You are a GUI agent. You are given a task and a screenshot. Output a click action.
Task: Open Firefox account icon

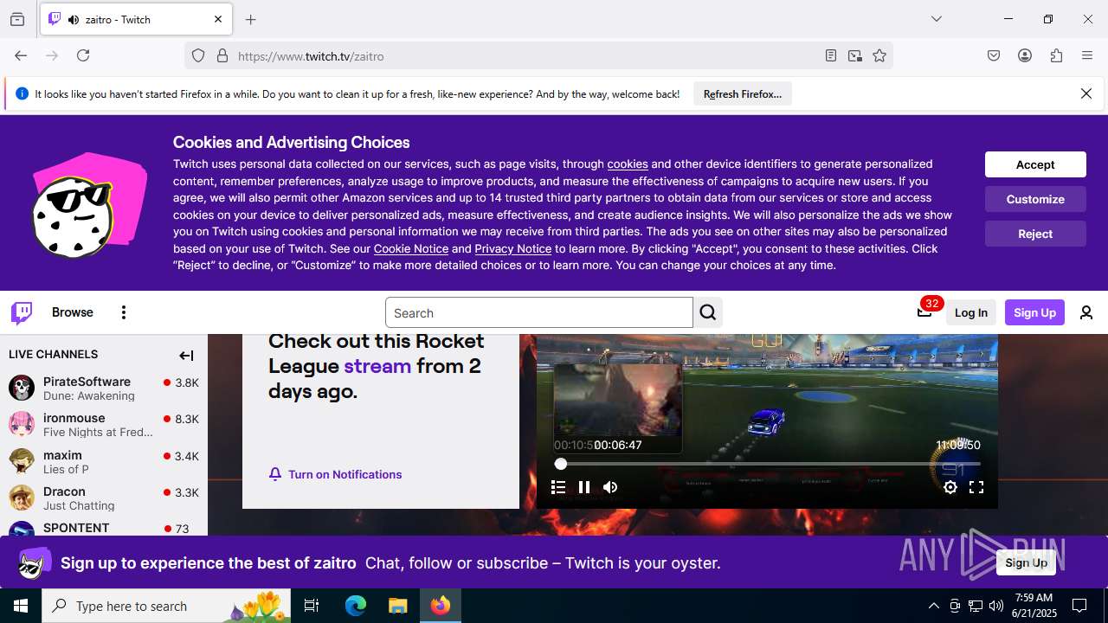click(x=1025, y=55)
